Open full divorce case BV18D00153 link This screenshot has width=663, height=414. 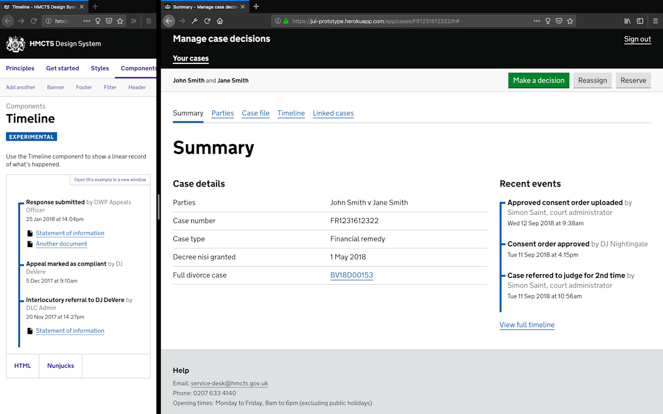coord(352,275)
